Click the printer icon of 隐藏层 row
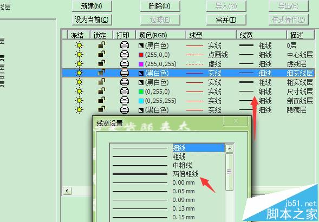This screenshot has height=222, width=319. pyautogui.click(x=125, y=110)
